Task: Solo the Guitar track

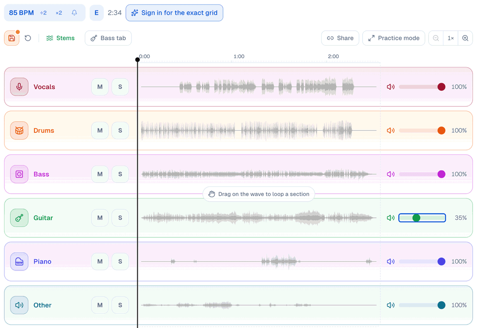Action: tap(120, 218)
